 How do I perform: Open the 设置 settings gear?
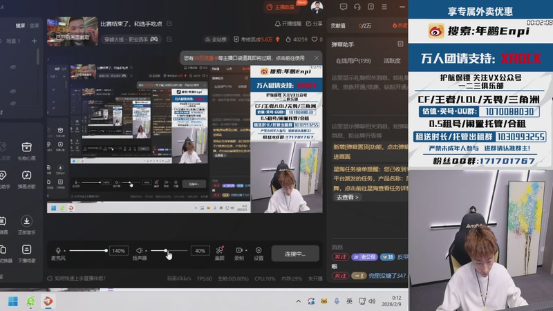point(259,250)
